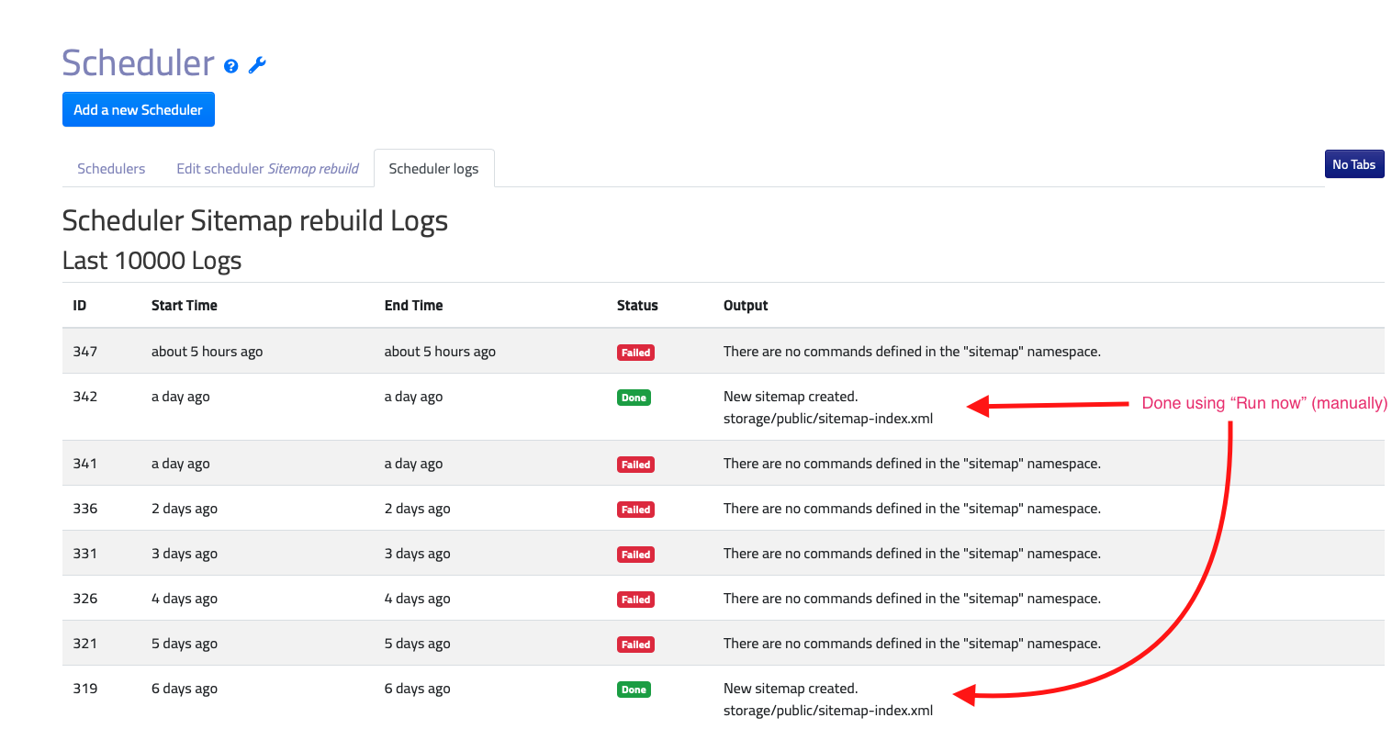Select log ID 331

85,554
